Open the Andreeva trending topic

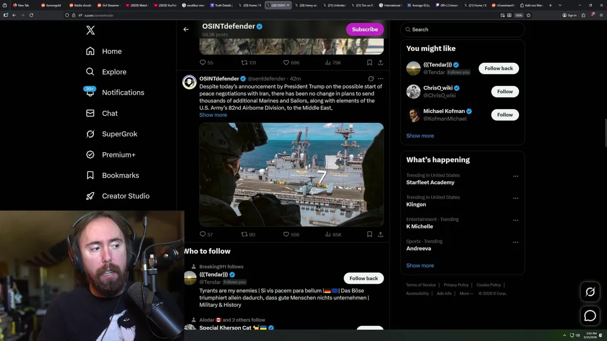coord(418,249)
